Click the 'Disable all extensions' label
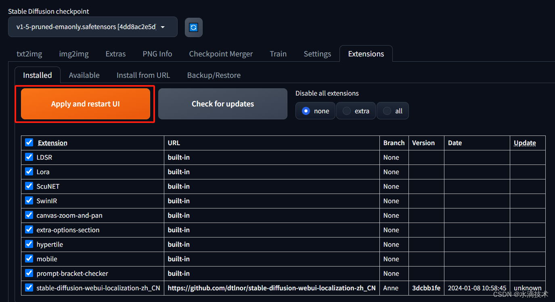The image size is (555, 302). pos(327,93)
